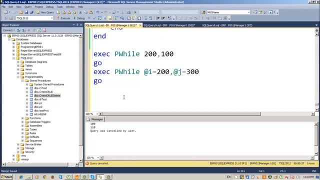The image size is (320, 180).
Task: Select the Sequences folder
Action: pos(35,140)
